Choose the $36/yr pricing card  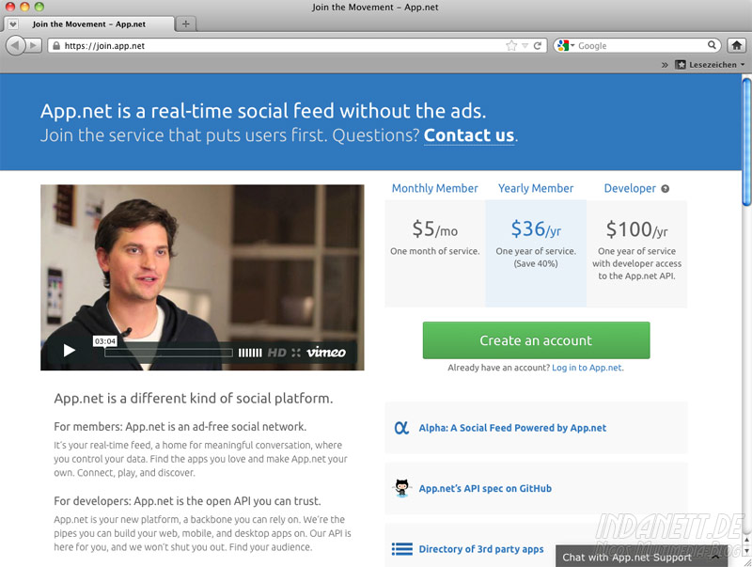click(536, 253)
